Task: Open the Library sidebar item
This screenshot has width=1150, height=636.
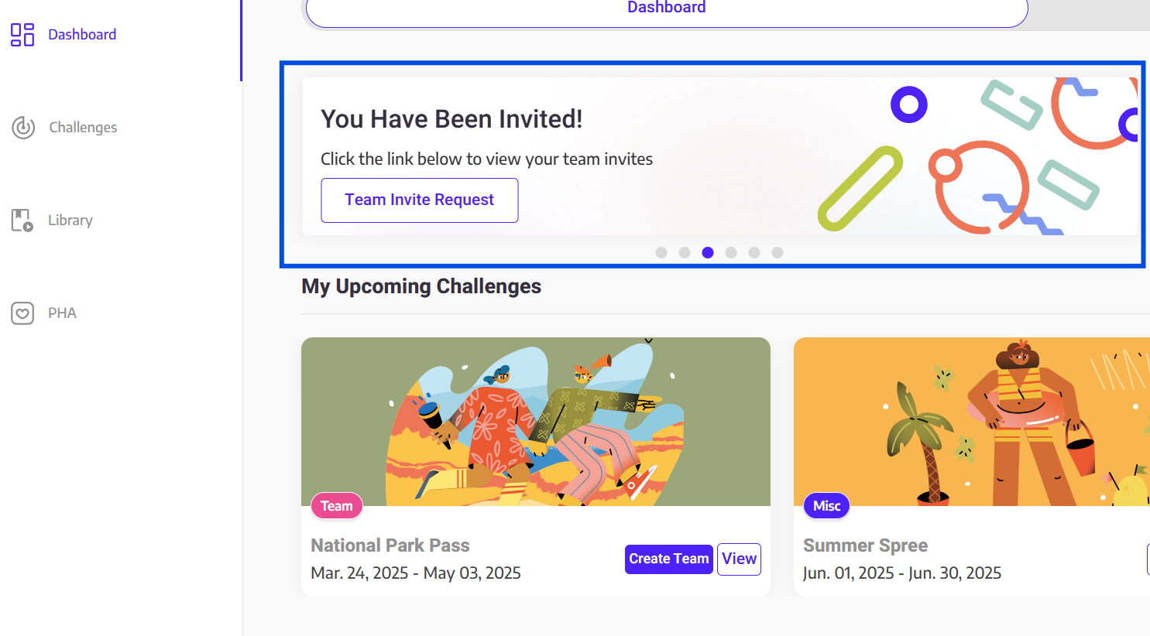Action: point(70,221)
